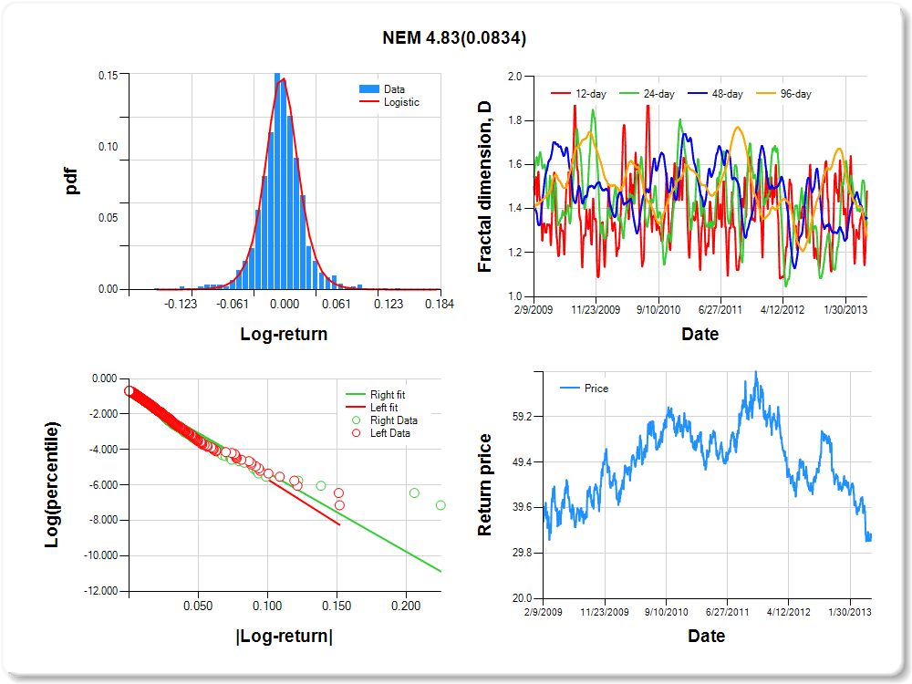
Task: Click the rightmost green data point in tail plot
Action: pos(440,505)
